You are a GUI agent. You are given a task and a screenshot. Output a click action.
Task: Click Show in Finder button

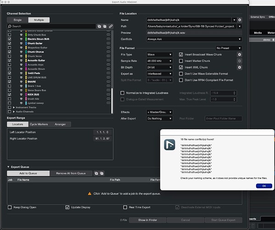[147, 220]
